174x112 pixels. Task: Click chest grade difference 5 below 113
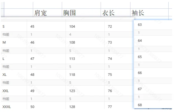click(x=70, y=67)
